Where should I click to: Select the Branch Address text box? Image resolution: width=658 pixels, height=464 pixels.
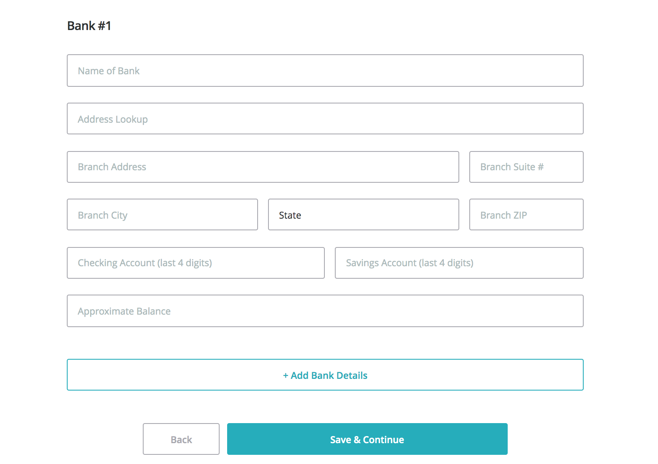(x=263, y=167)
